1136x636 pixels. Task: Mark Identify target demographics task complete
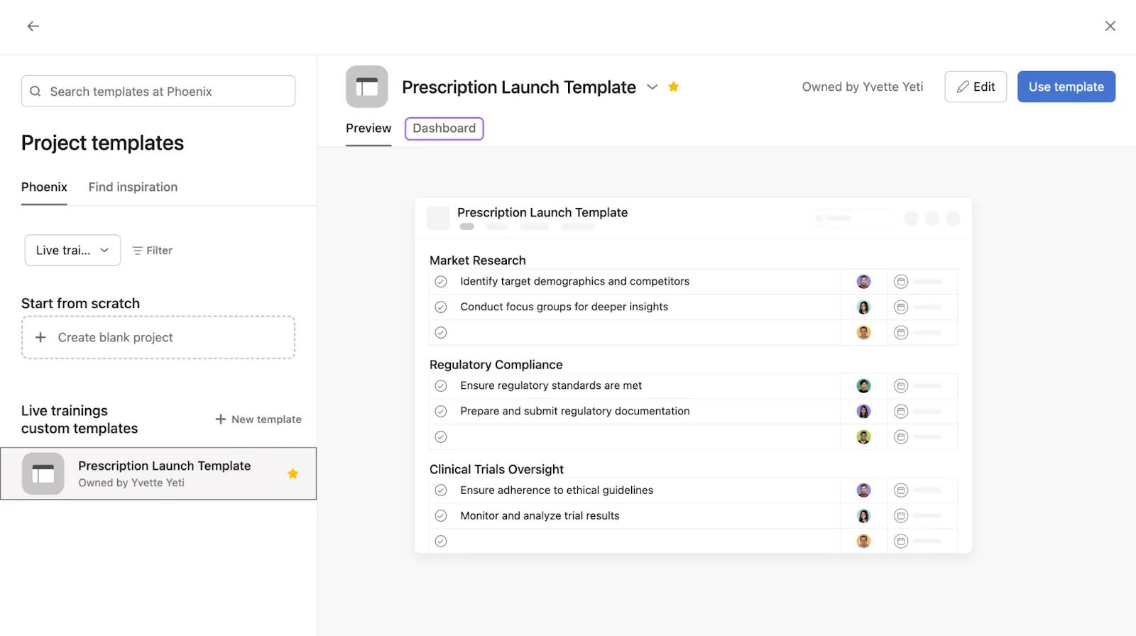click(441, 282)
